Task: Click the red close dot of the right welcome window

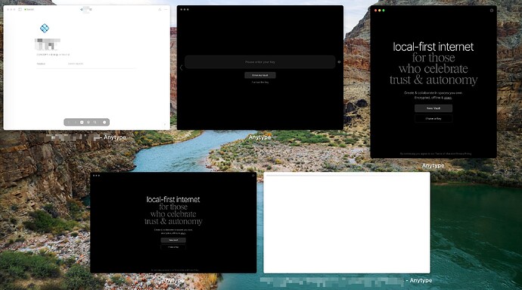Action: (375, 11)
